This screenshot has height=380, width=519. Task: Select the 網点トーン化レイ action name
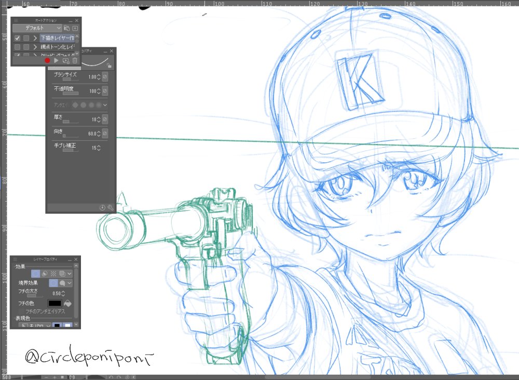57,47
